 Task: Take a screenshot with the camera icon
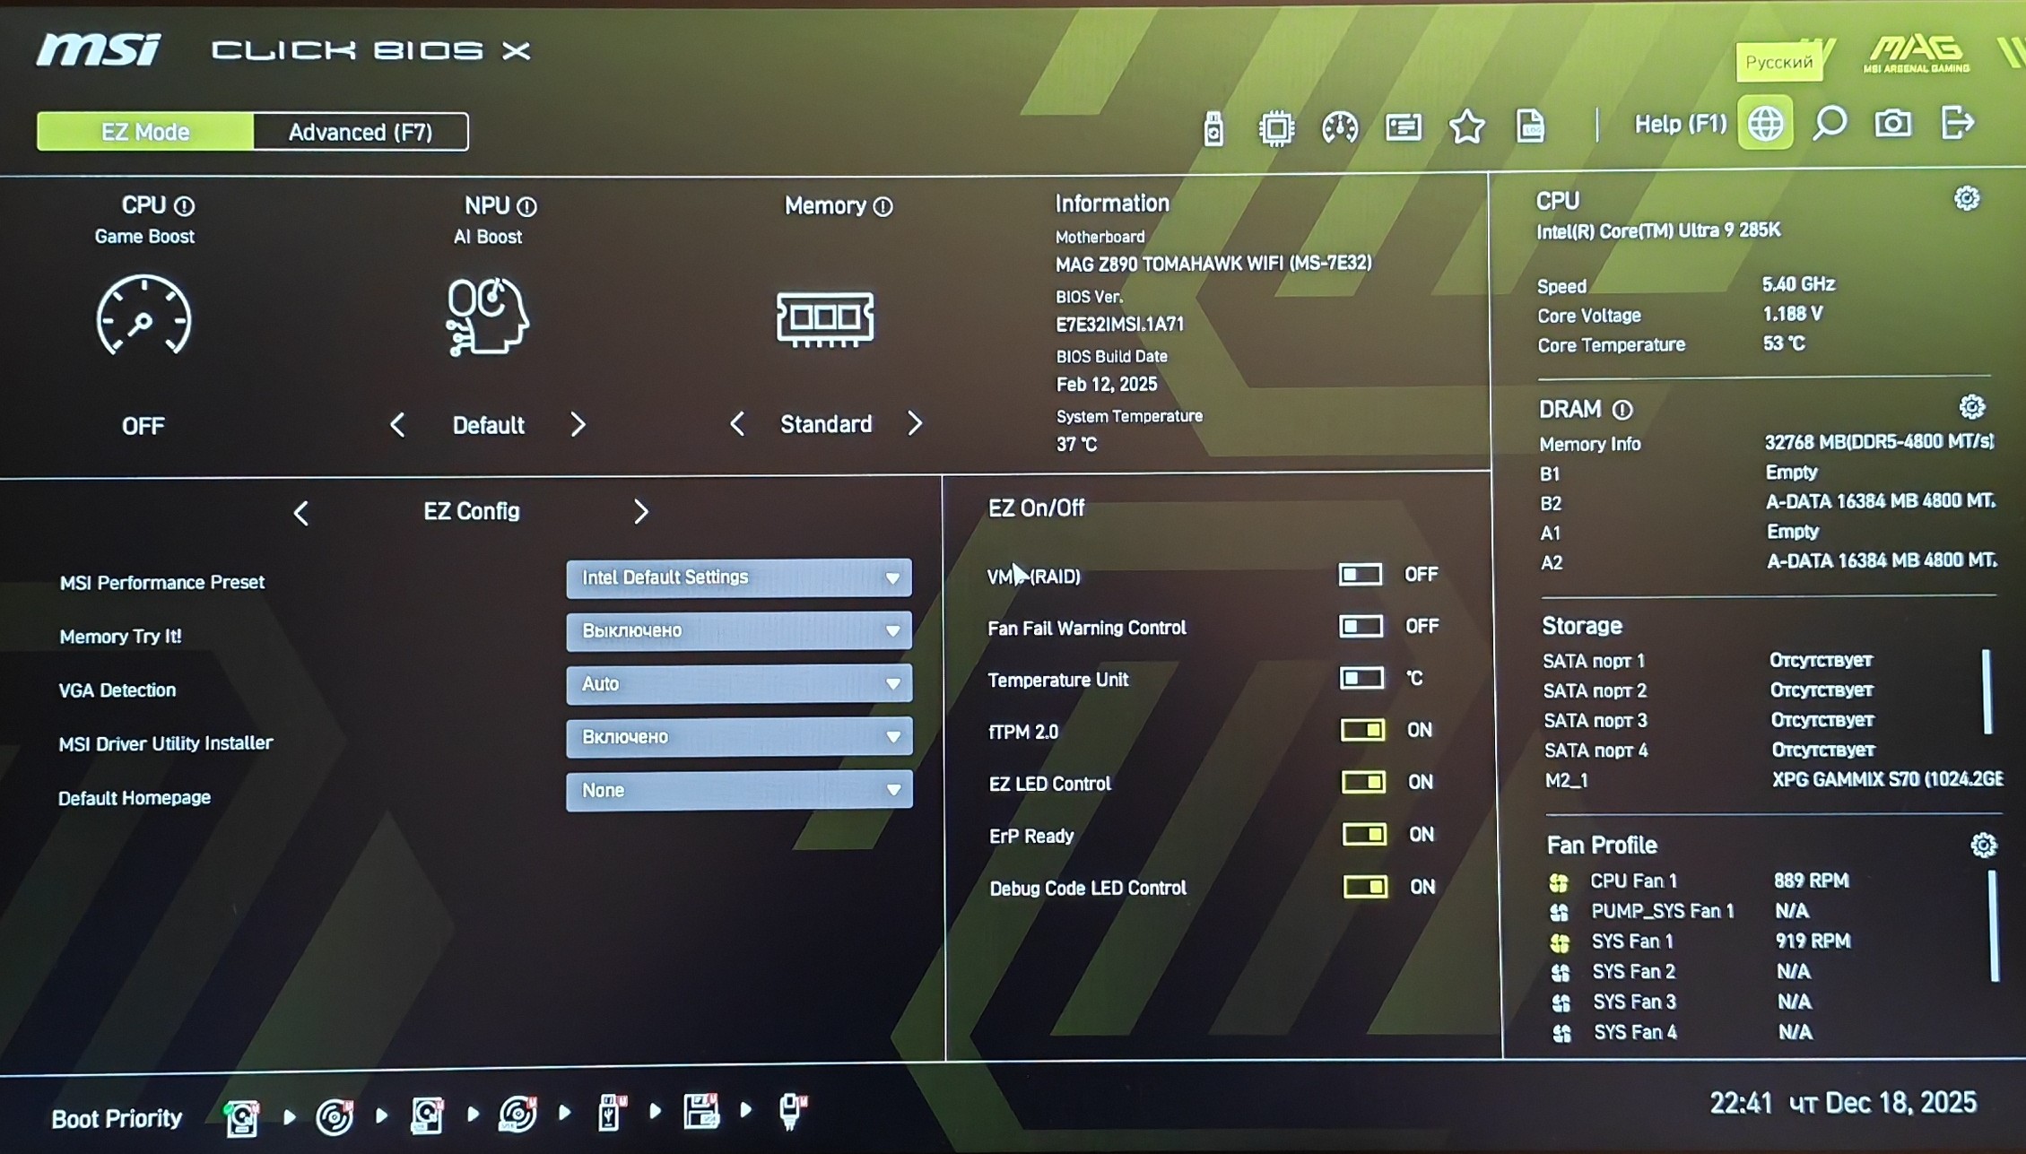tap(1893, 123)
